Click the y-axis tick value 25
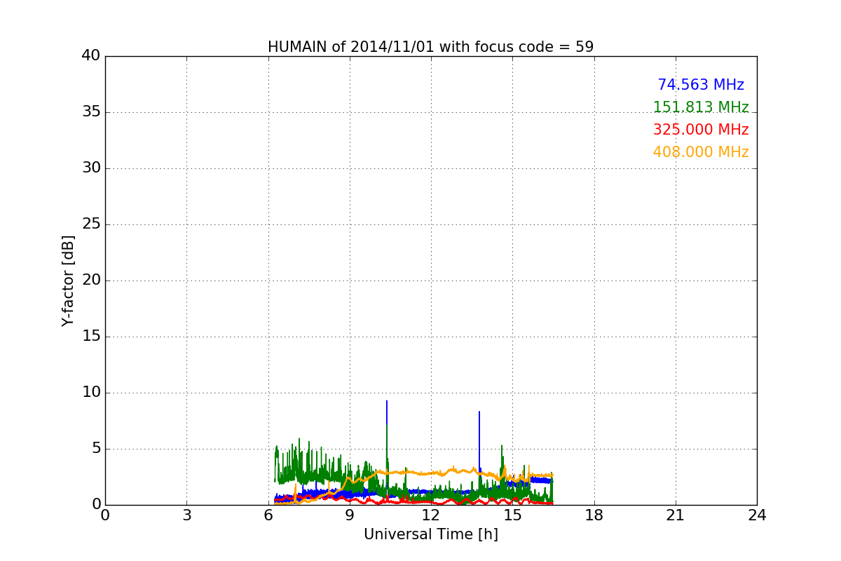The image size is (841, 561). point(90,224)
